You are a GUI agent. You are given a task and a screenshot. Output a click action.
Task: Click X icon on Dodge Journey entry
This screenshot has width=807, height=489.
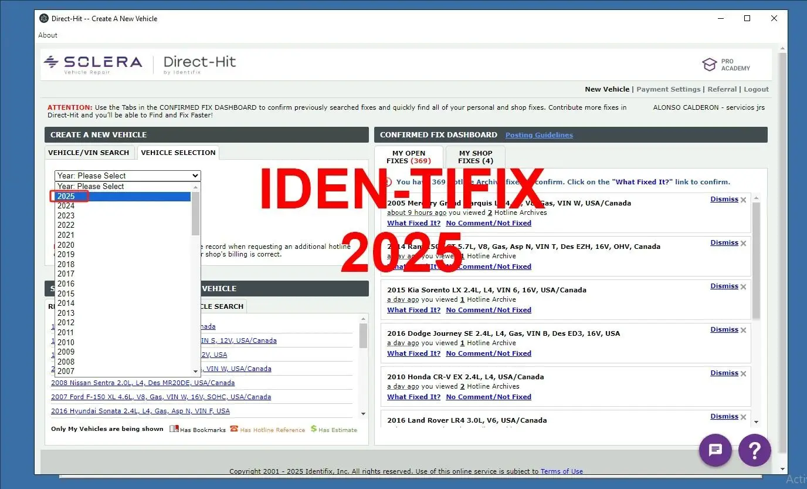pyautogui.click(x=744, y=331)
